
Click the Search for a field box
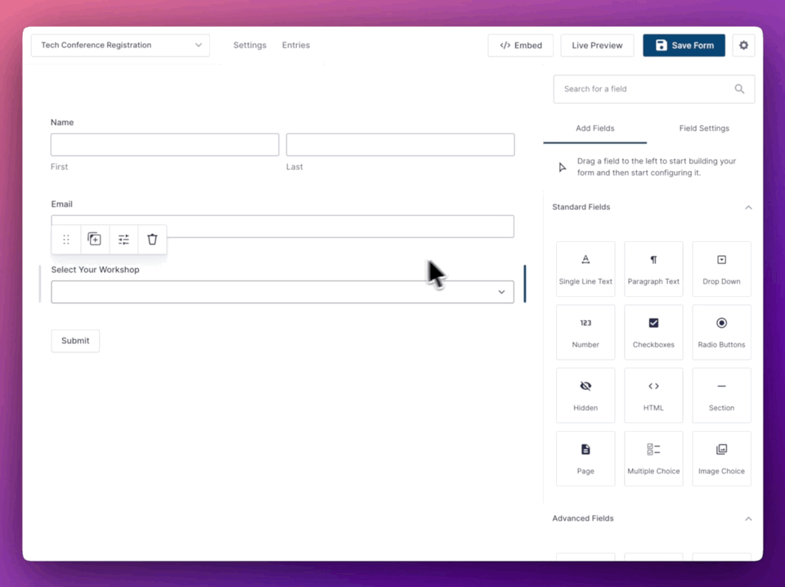(x=646, y=89)
